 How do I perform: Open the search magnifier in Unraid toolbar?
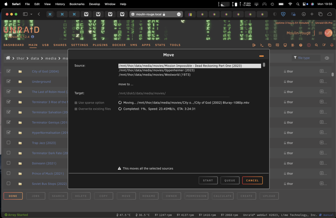(316, 45)
